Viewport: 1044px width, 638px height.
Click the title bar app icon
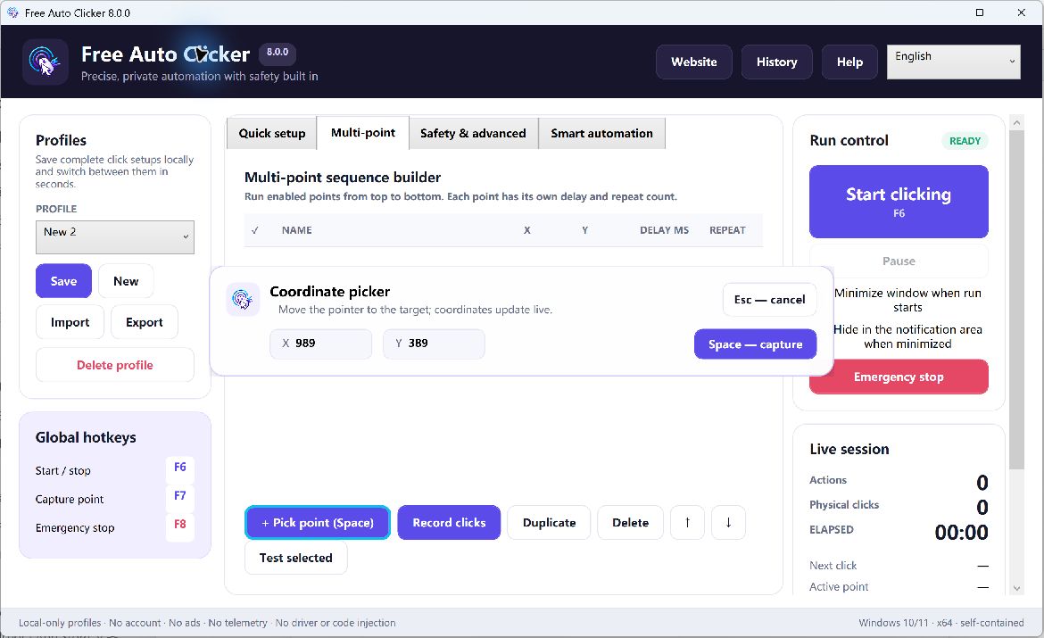(12, 12)
